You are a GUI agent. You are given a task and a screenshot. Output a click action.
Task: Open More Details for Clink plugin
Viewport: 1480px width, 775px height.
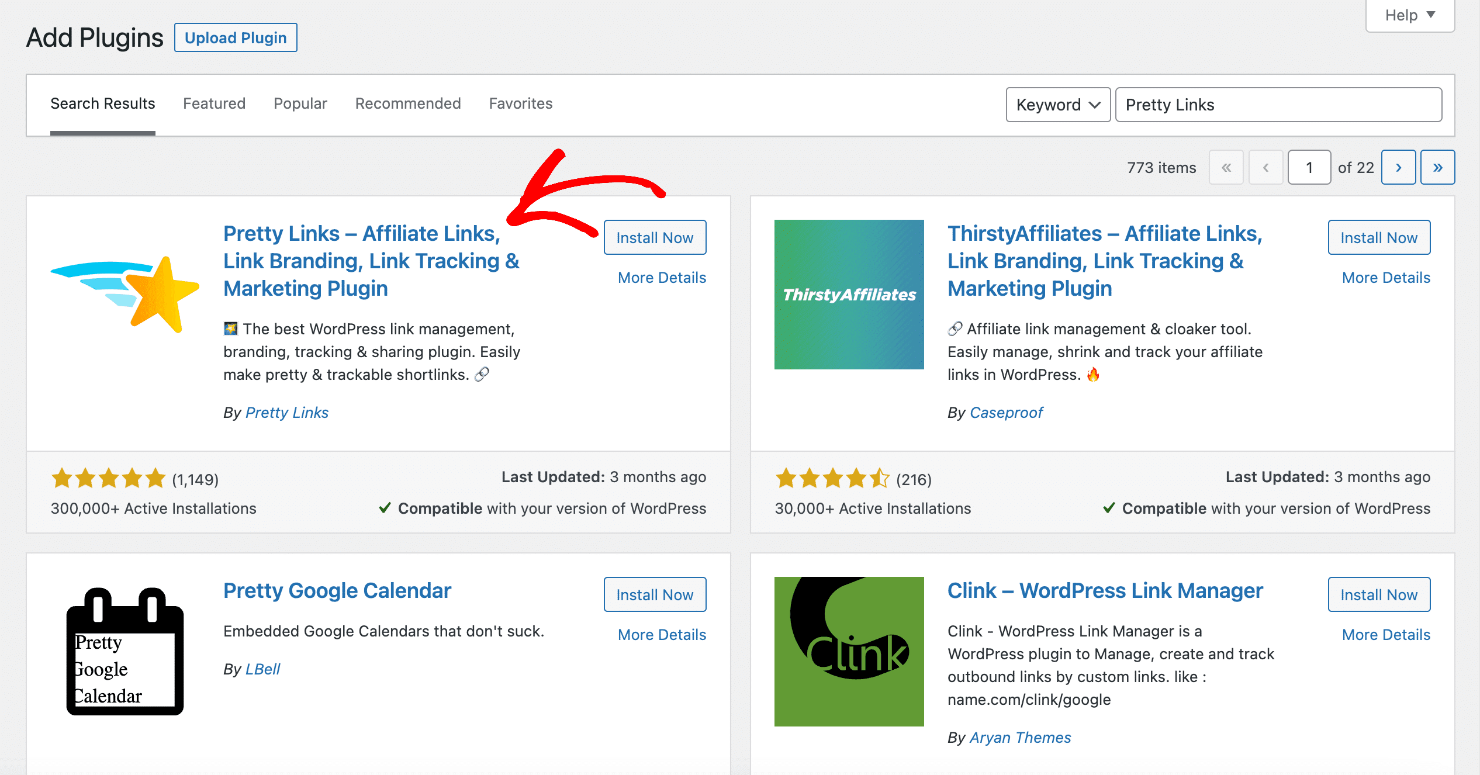click(1386, 635)
